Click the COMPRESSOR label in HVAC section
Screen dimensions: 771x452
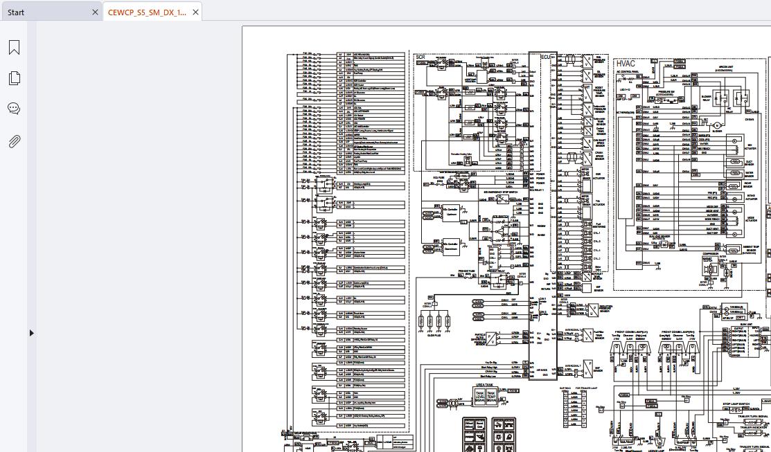(711, 254)
